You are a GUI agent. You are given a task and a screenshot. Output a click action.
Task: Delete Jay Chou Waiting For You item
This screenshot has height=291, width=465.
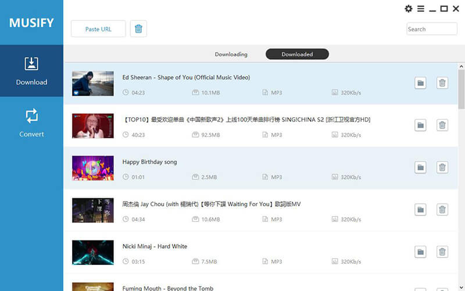coord(442,210)
